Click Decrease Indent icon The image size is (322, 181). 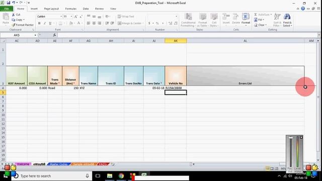107,23
